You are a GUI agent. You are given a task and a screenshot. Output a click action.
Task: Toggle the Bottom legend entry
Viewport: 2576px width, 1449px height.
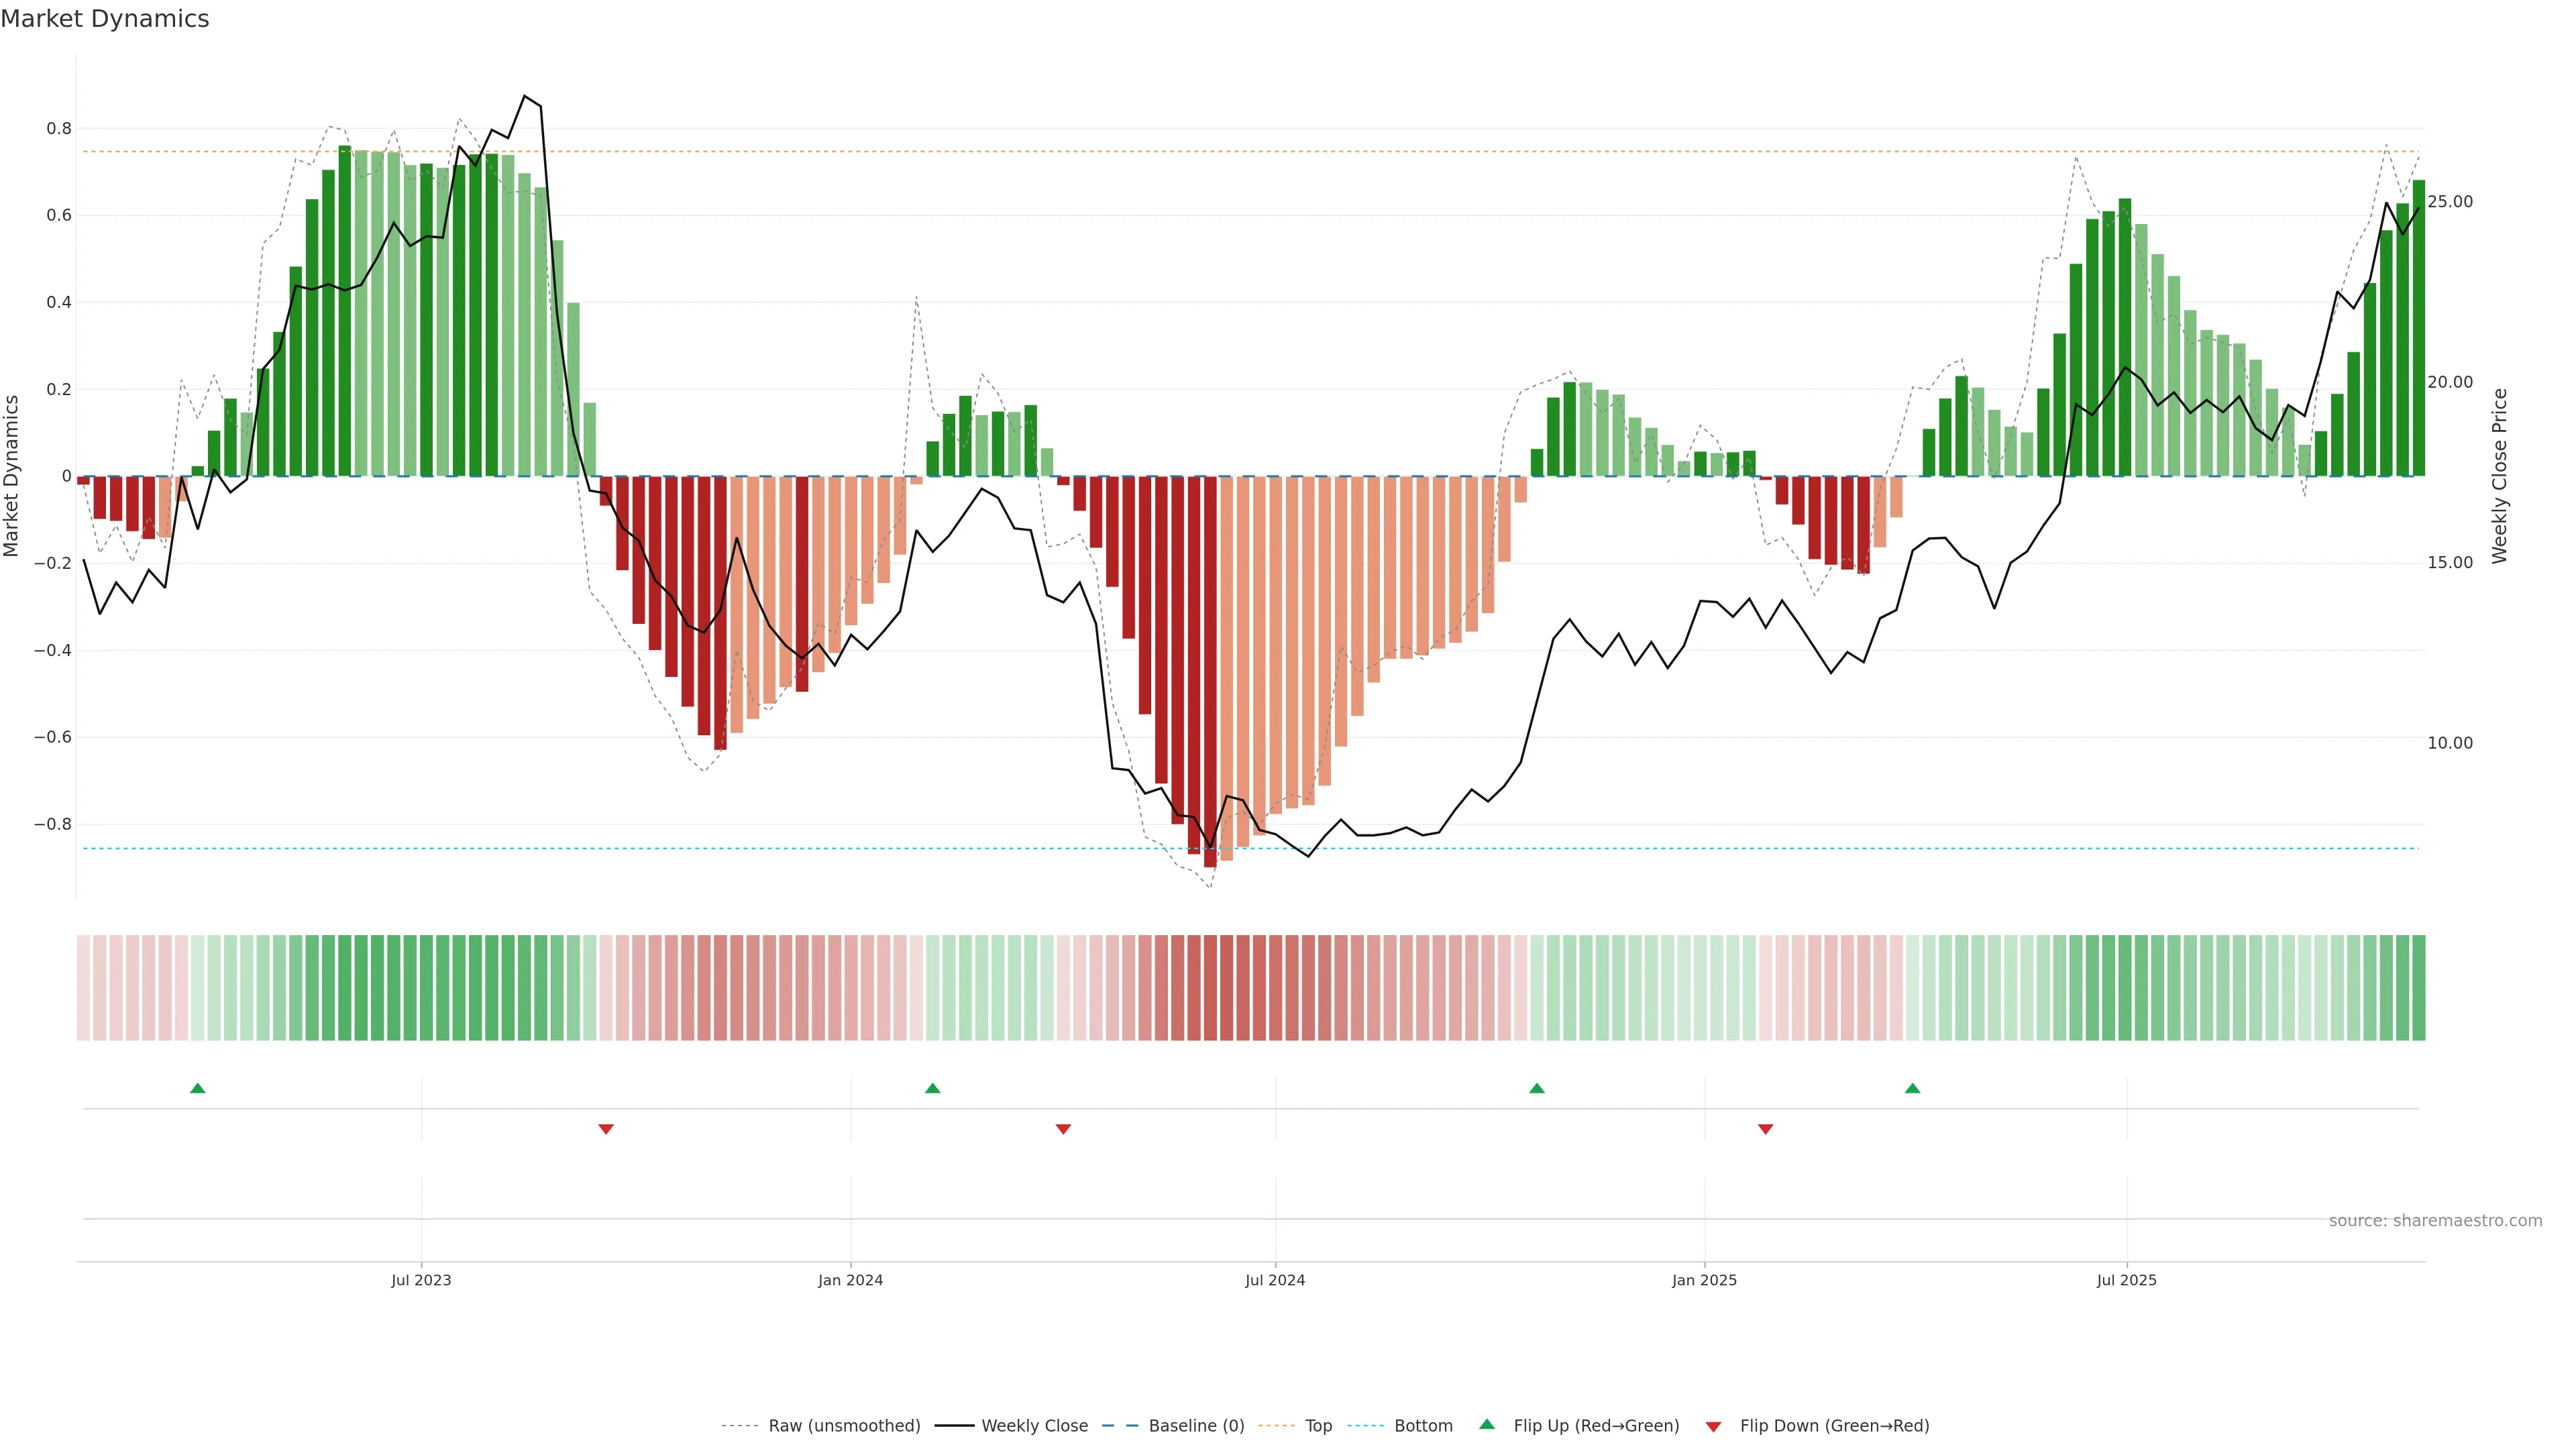[x=1423, y=1426]
